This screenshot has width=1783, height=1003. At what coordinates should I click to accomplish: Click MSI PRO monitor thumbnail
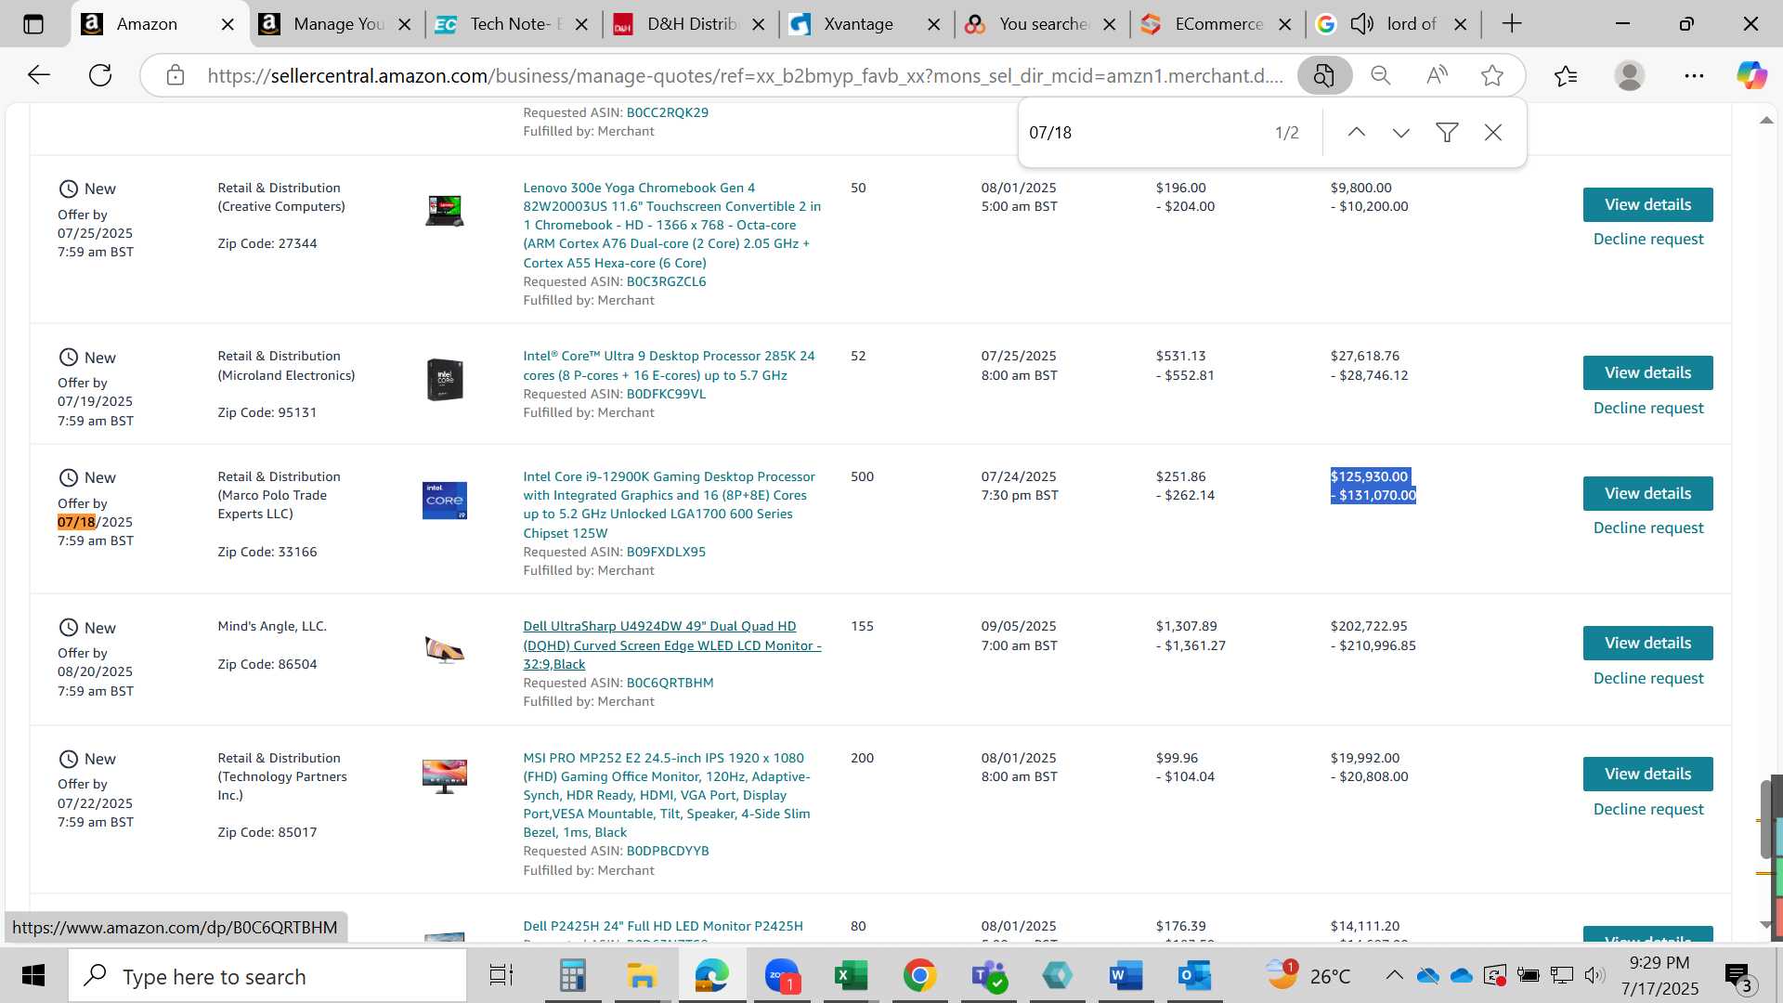(x=445, y=776)
